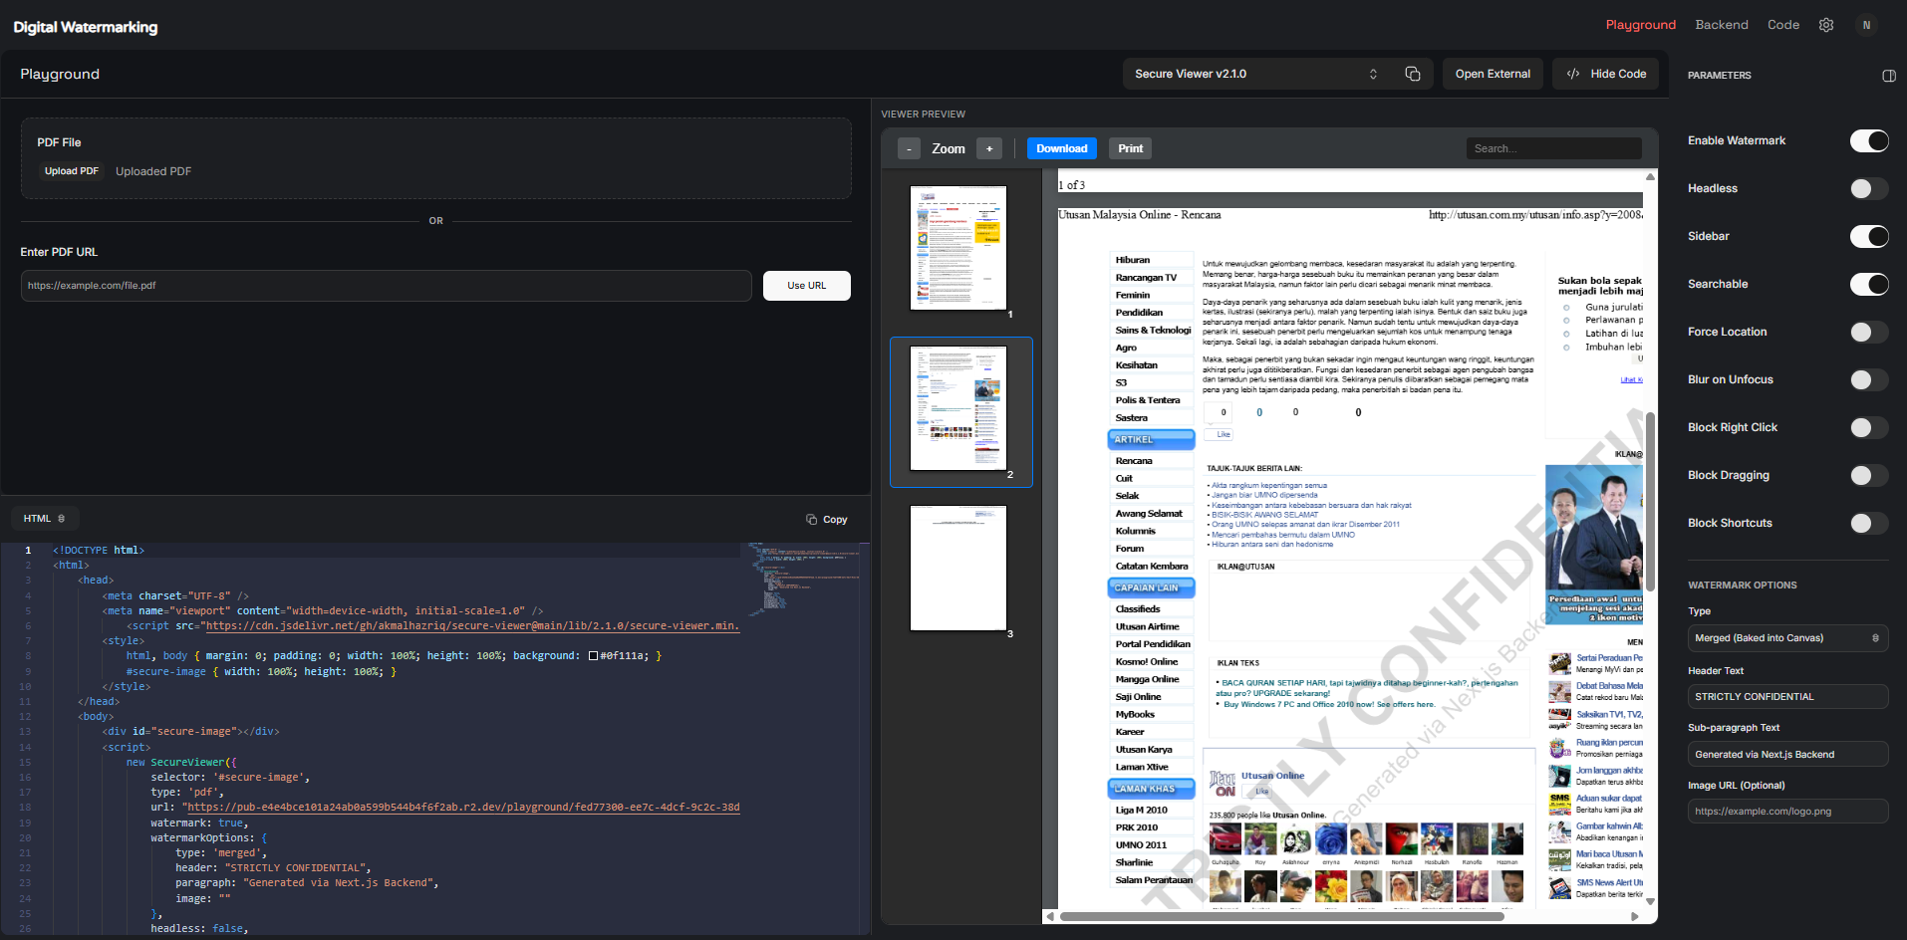1907x940 pixels.
Task: Click the copy icon beside the viewer selector
Action: 1412,74
